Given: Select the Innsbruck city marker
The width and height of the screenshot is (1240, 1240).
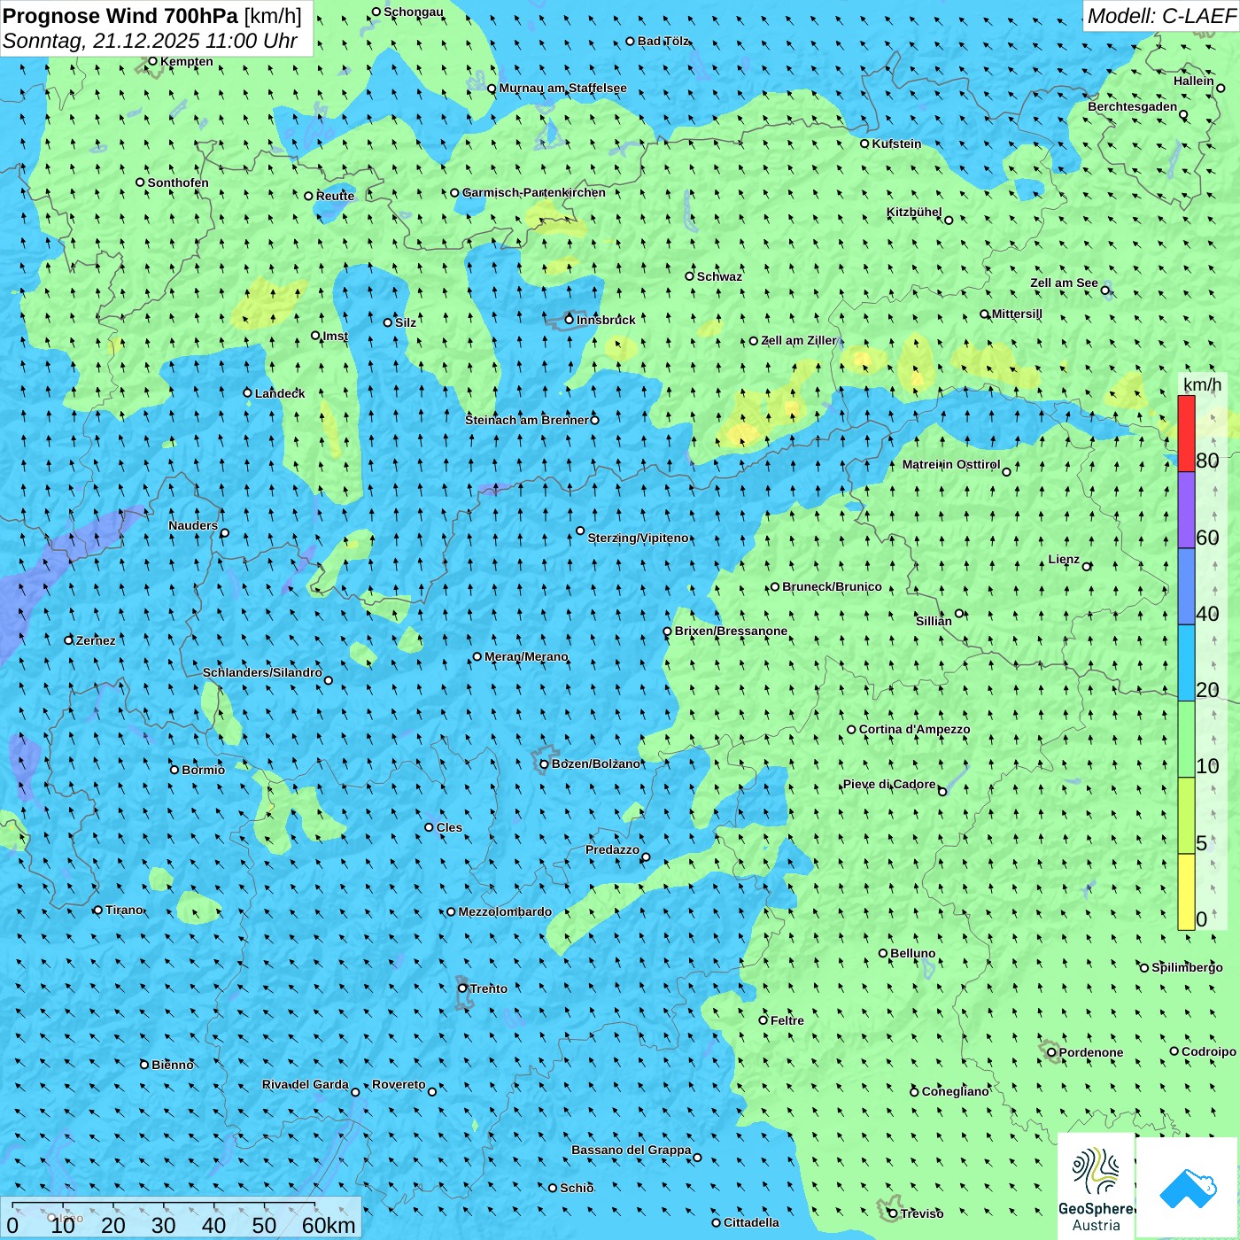Looking at the screenshot, I should click(570, 320).
